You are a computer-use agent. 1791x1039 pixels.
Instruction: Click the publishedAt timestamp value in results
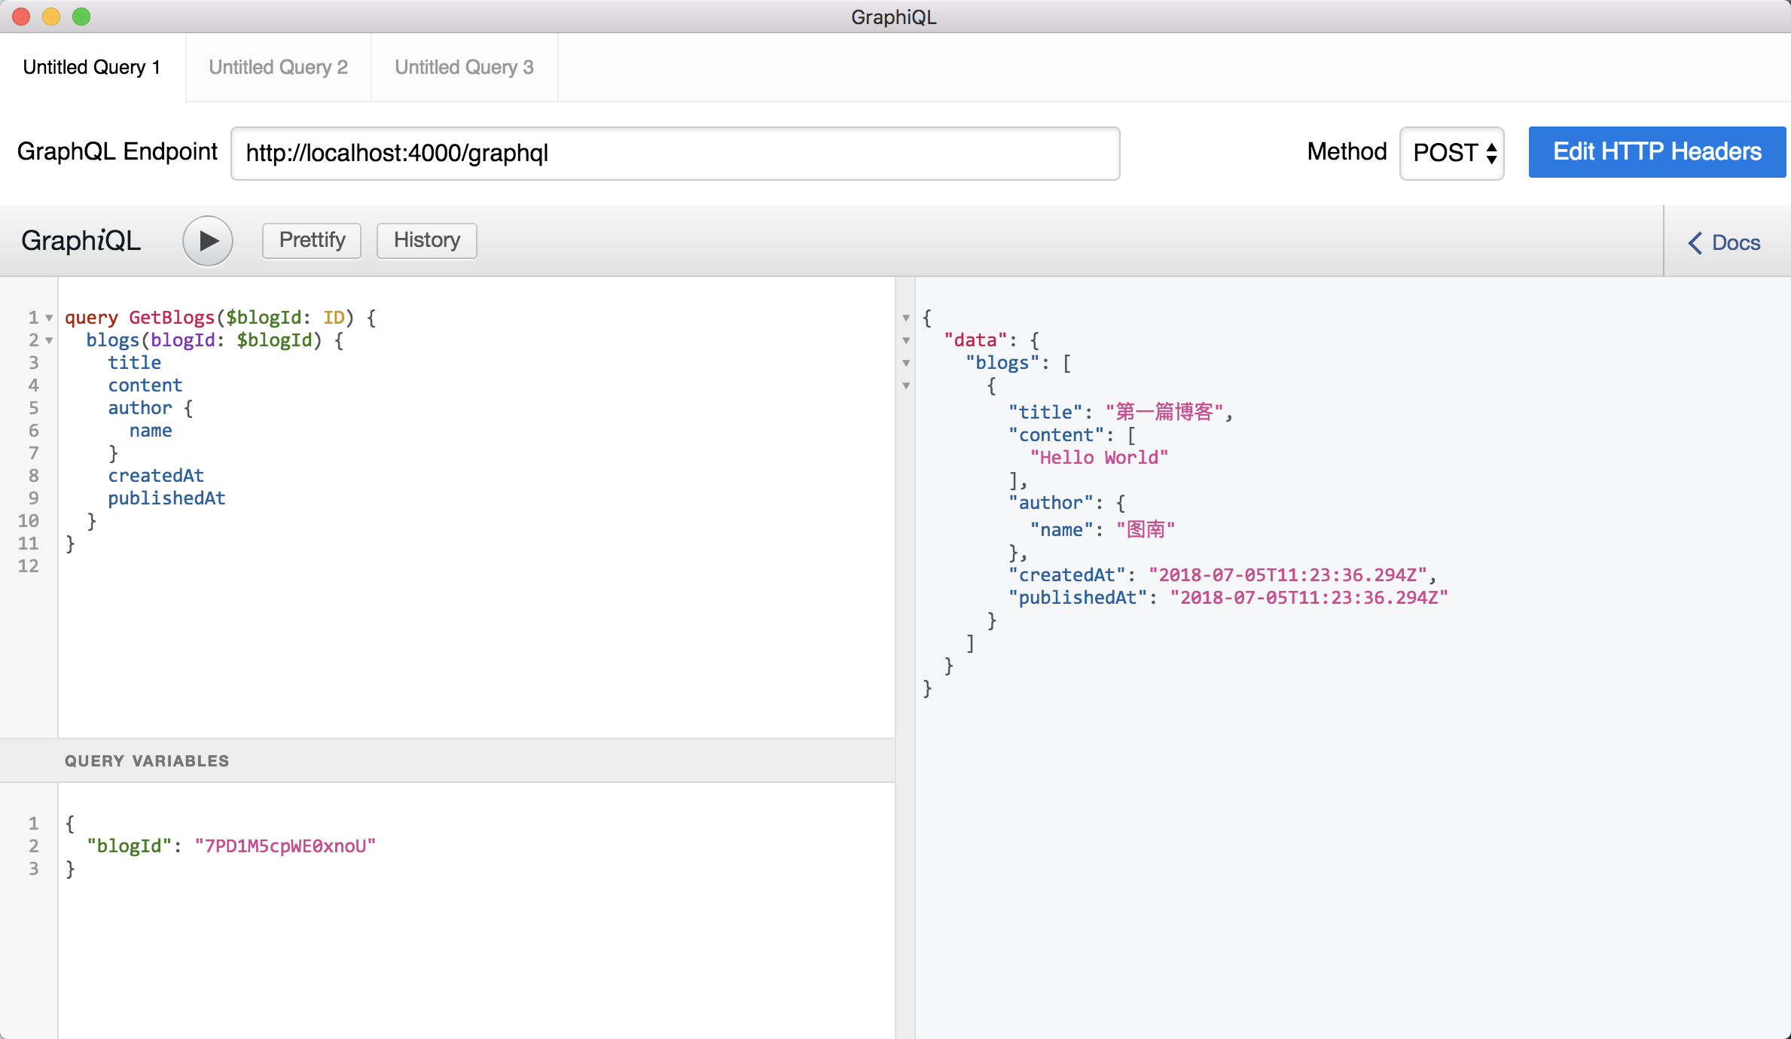[1309, 598]
